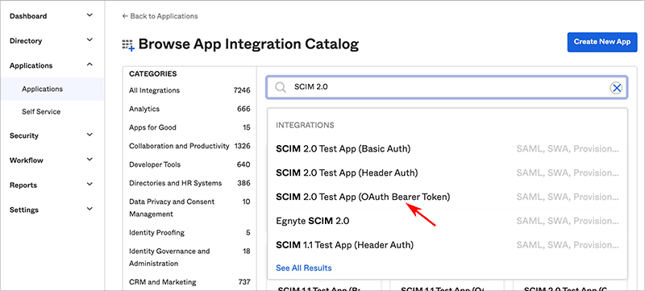
Task: Click the app catalog grid icon
Action: point(128,45)
